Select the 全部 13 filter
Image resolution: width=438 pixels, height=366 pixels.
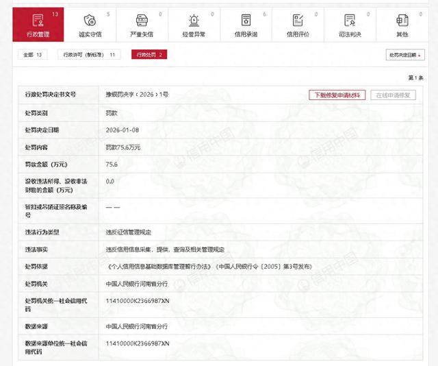[x=32, y=54]
